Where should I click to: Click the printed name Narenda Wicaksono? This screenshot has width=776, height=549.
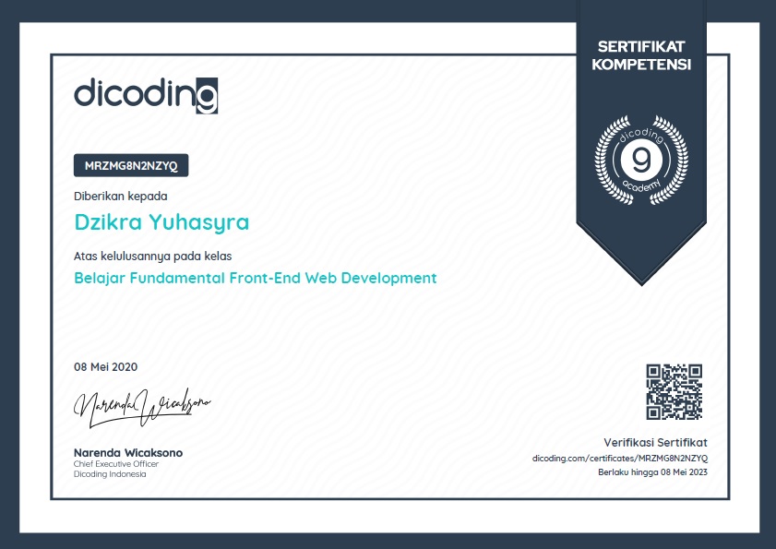coord(127,453)
